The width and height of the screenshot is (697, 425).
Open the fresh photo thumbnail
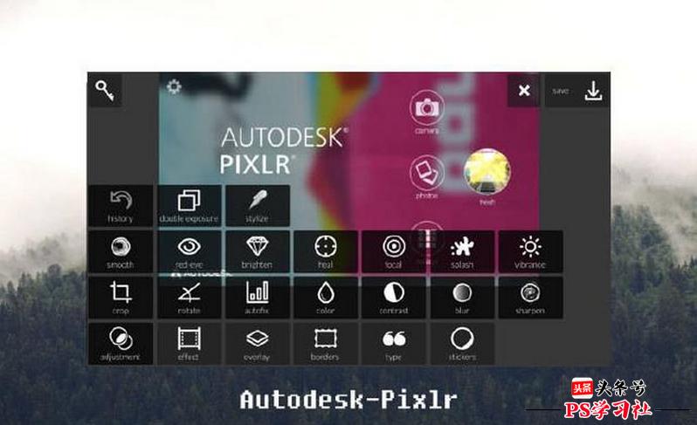pos(487,177)
